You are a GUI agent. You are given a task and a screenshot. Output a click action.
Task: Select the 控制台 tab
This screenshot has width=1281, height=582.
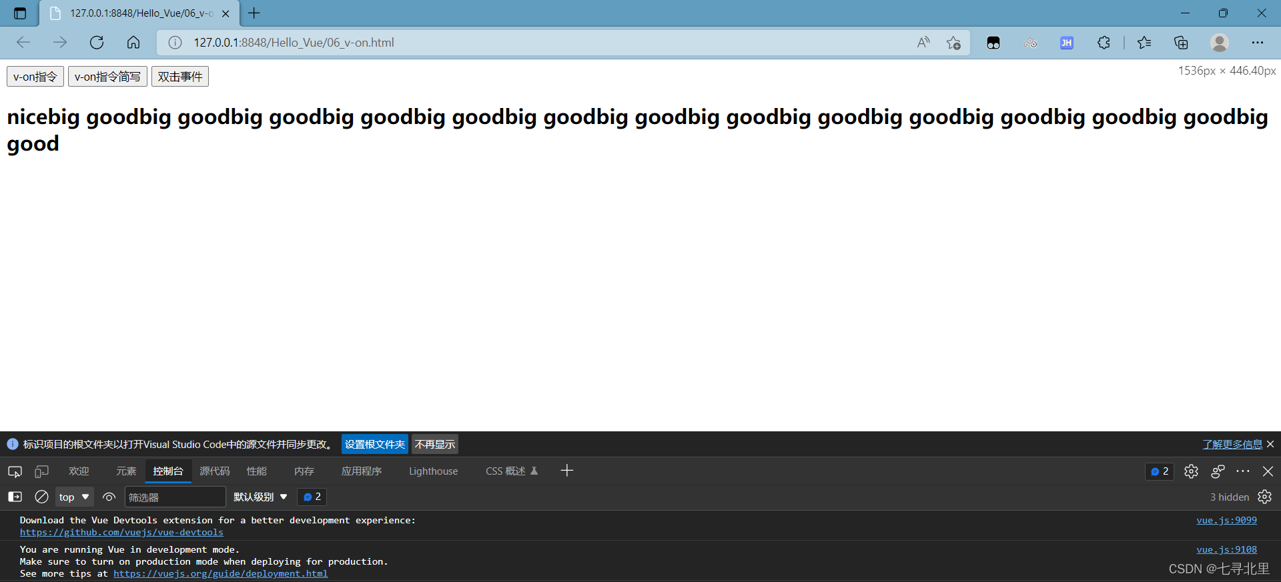(168, 471)
